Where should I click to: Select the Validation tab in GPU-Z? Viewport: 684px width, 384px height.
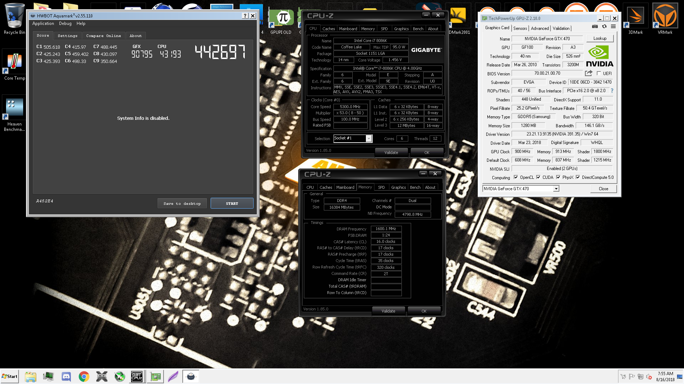click(561, 28)
